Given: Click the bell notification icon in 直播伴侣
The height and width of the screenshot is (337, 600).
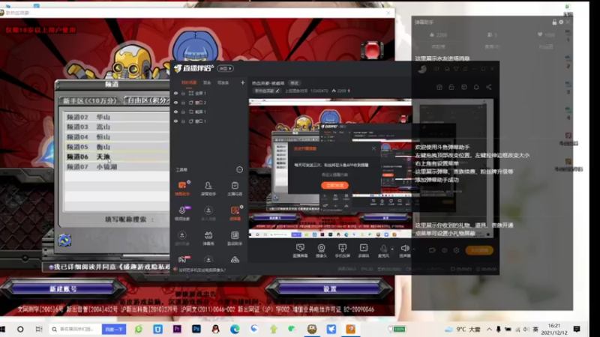Looking at the screenshot, I should 476,87.
